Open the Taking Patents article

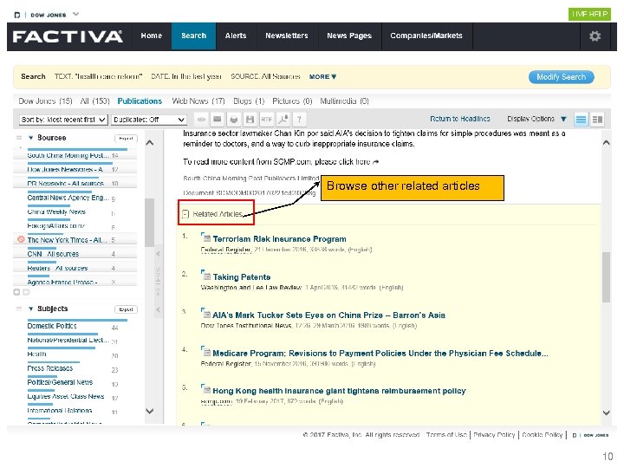tap(242, 277)
